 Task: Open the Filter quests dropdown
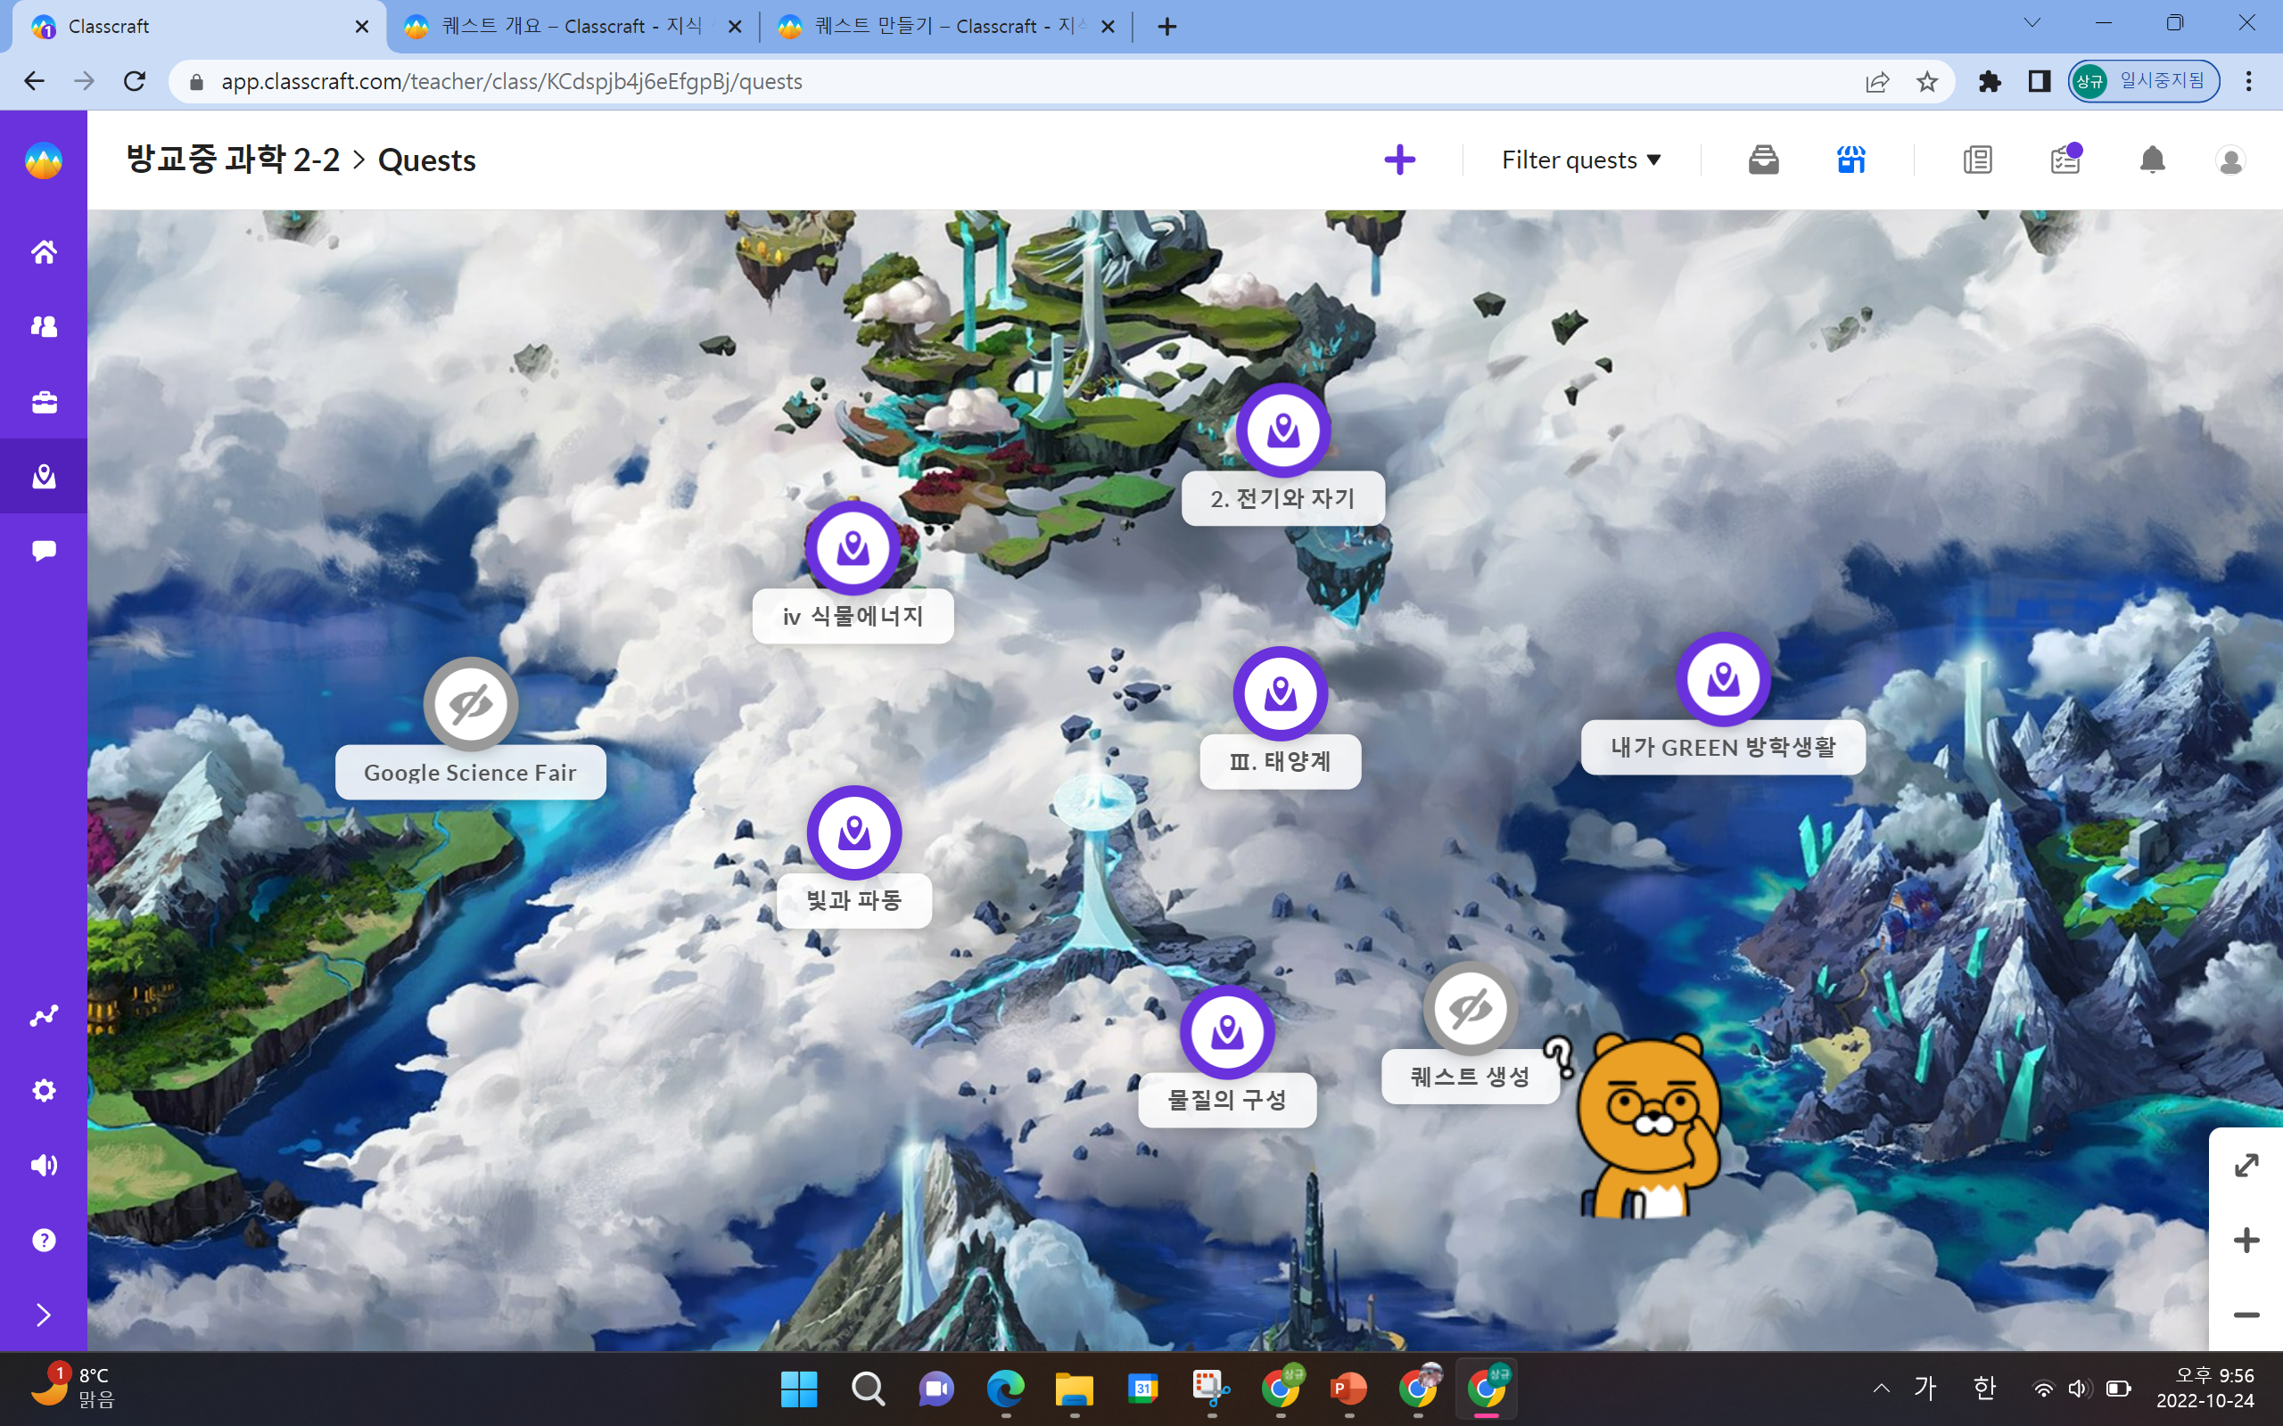pos(1581,160)
